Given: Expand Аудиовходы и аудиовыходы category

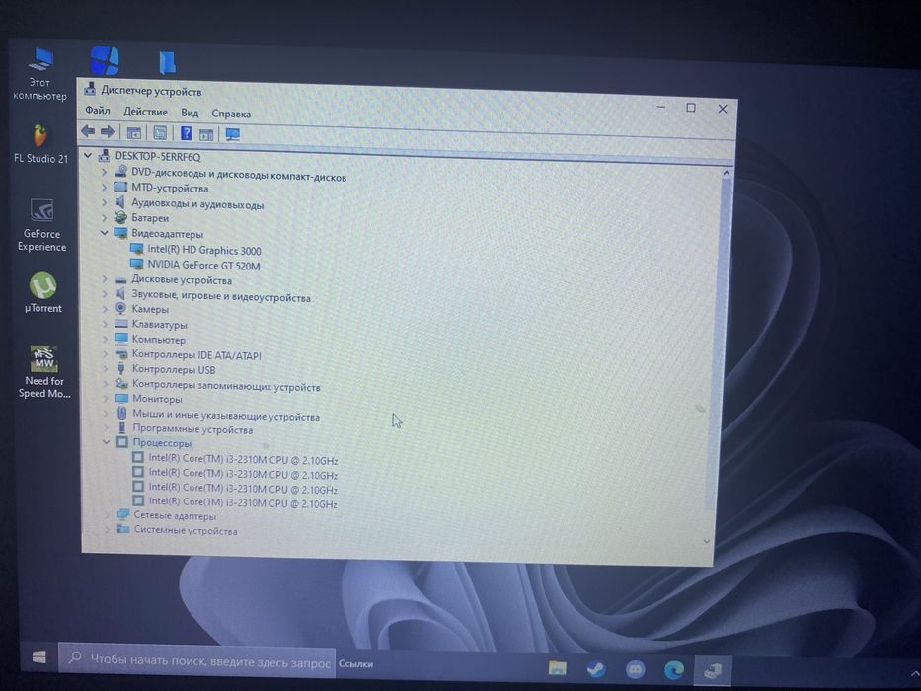Looking at the screenshot, I should click(104, 202).
